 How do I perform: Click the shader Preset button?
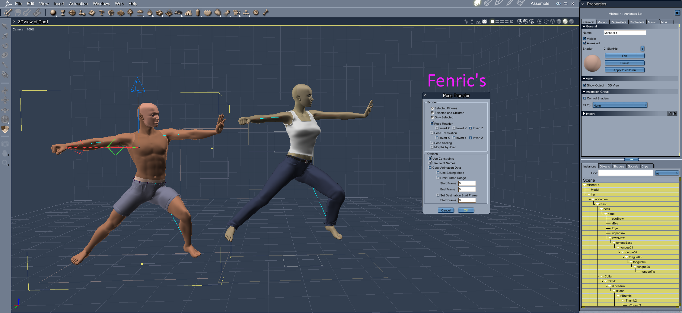[x=625, y=63]
